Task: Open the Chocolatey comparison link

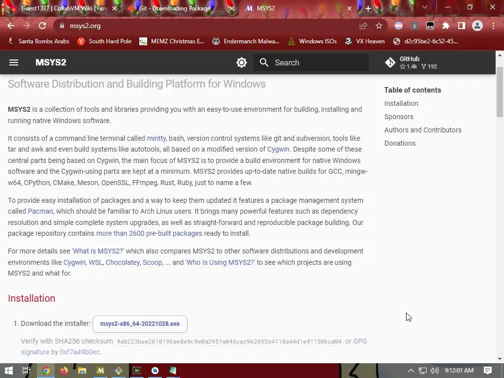Action: pos(123,262)
